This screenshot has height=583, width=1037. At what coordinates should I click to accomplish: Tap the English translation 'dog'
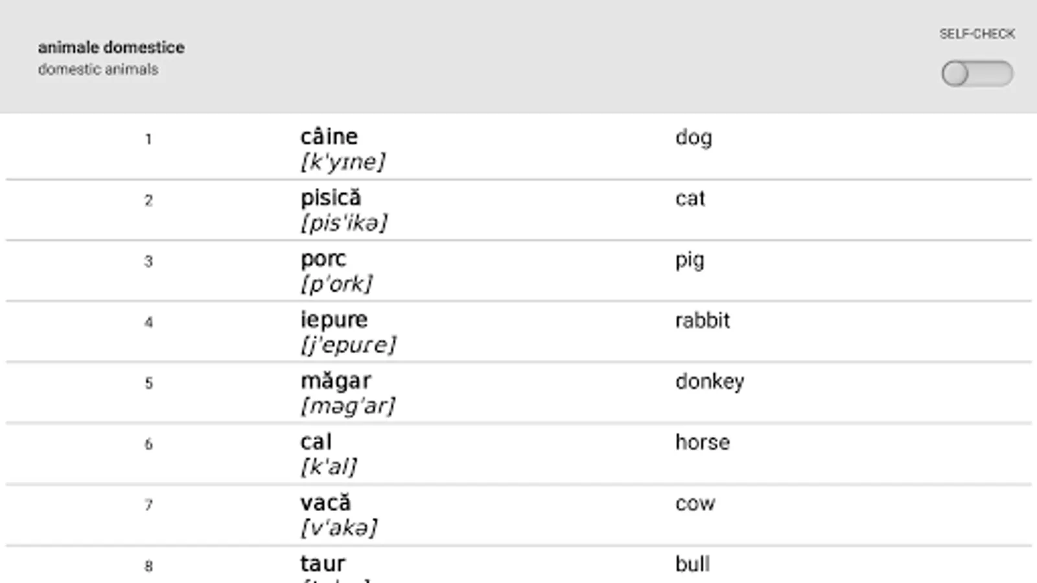pyautogui.click(x=693, y=137)
